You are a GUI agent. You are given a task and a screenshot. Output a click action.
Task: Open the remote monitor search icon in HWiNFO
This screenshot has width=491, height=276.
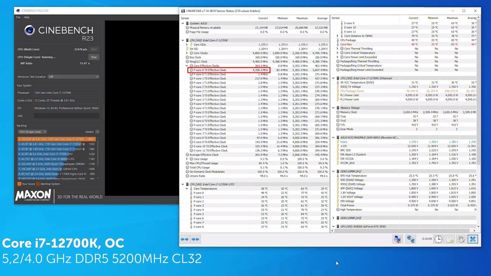pos(398,239)
